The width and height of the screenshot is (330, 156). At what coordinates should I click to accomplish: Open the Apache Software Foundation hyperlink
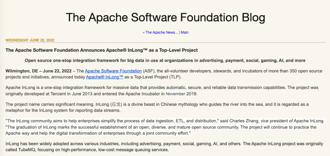click(113, 71)
